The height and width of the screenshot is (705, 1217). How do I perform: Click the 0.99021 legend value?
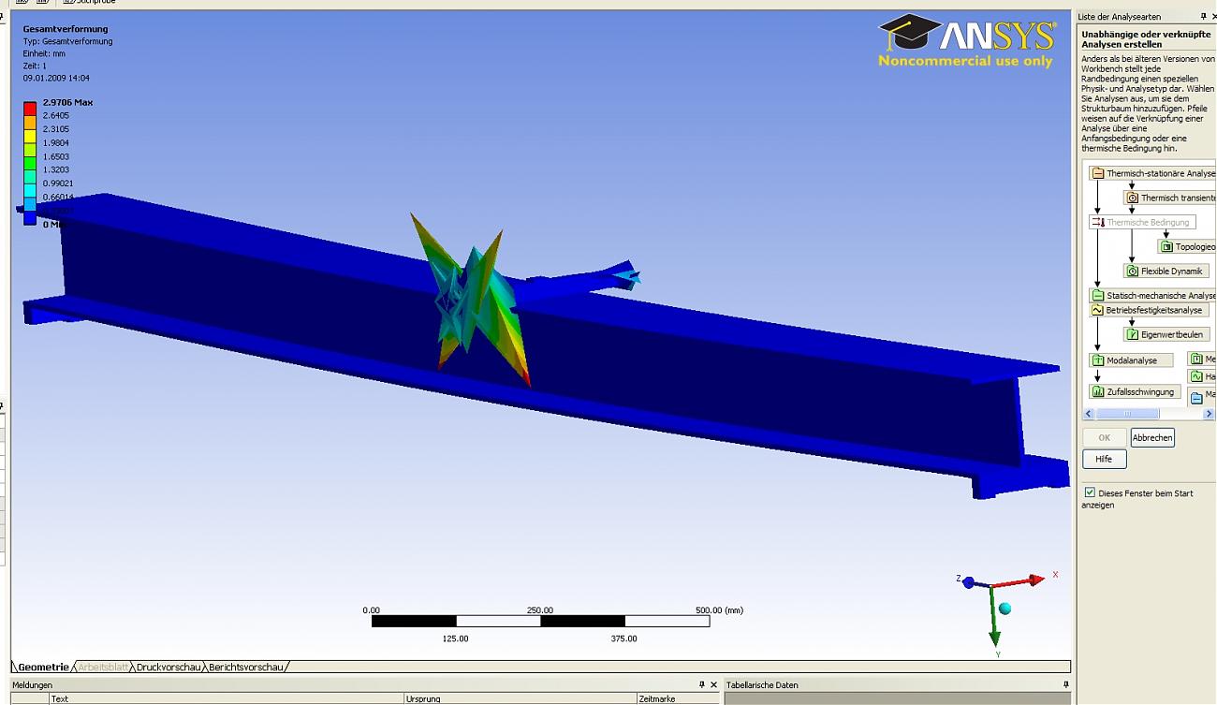pos(59,184)
